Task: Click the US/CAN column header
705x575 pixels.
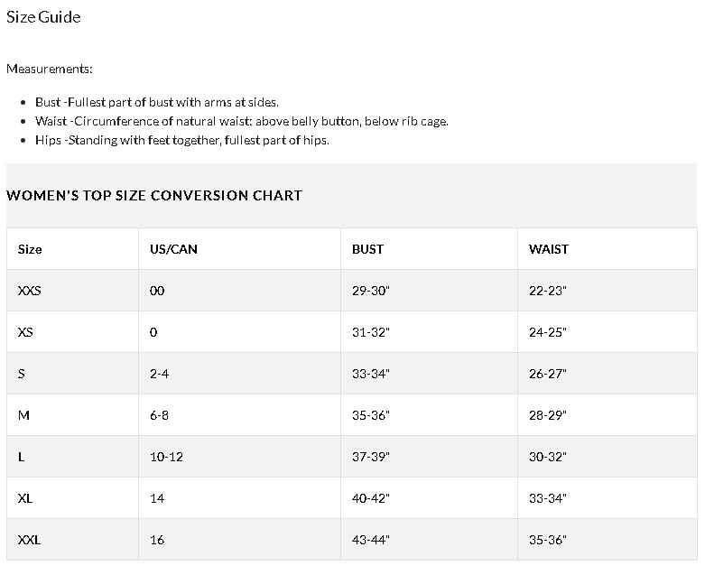Action: [x=173, y=249]
